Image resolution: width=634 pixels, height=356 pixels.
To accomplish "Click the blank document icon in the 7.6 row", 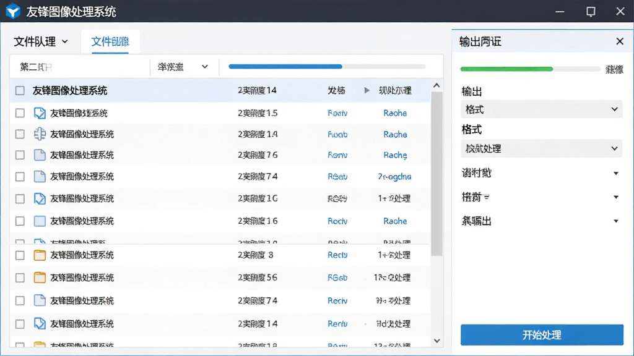I will click(x=40, y=155).
